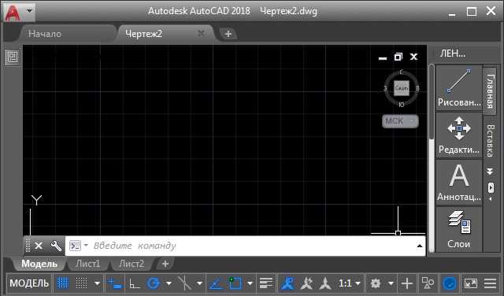This screenshot has height=296, width=504.
Task: Open command line settings wrench
Action: point(56,246)
